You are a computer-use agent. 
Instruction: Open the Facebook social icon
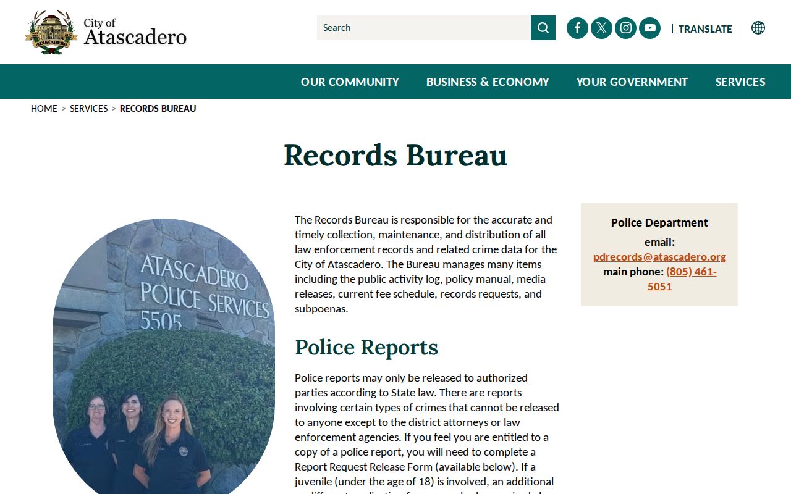(577, 28)
